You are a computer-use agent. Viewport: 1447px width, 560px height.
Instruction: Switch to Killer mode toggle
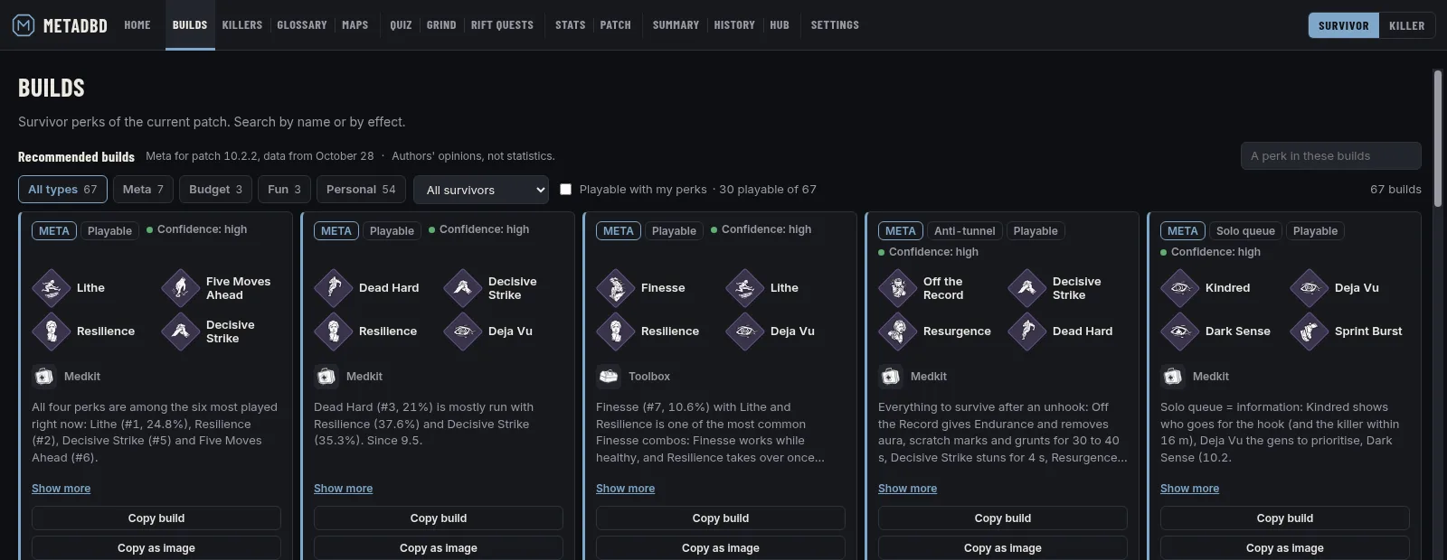pos(1406,25)
